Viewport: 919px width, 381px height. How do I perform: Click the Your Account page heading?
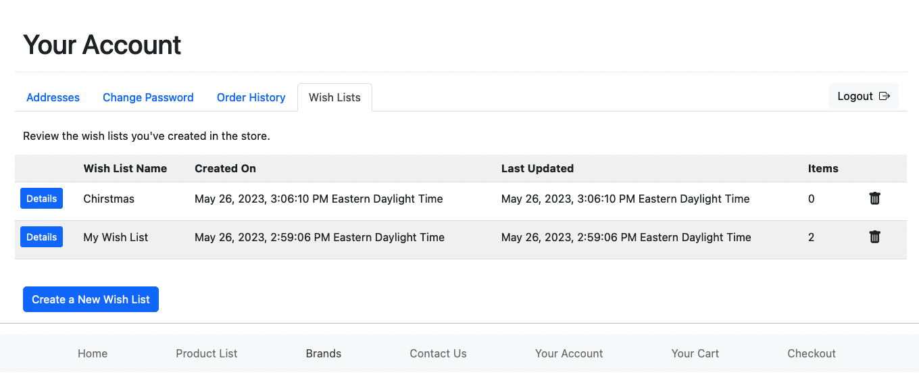coord(102,45)
